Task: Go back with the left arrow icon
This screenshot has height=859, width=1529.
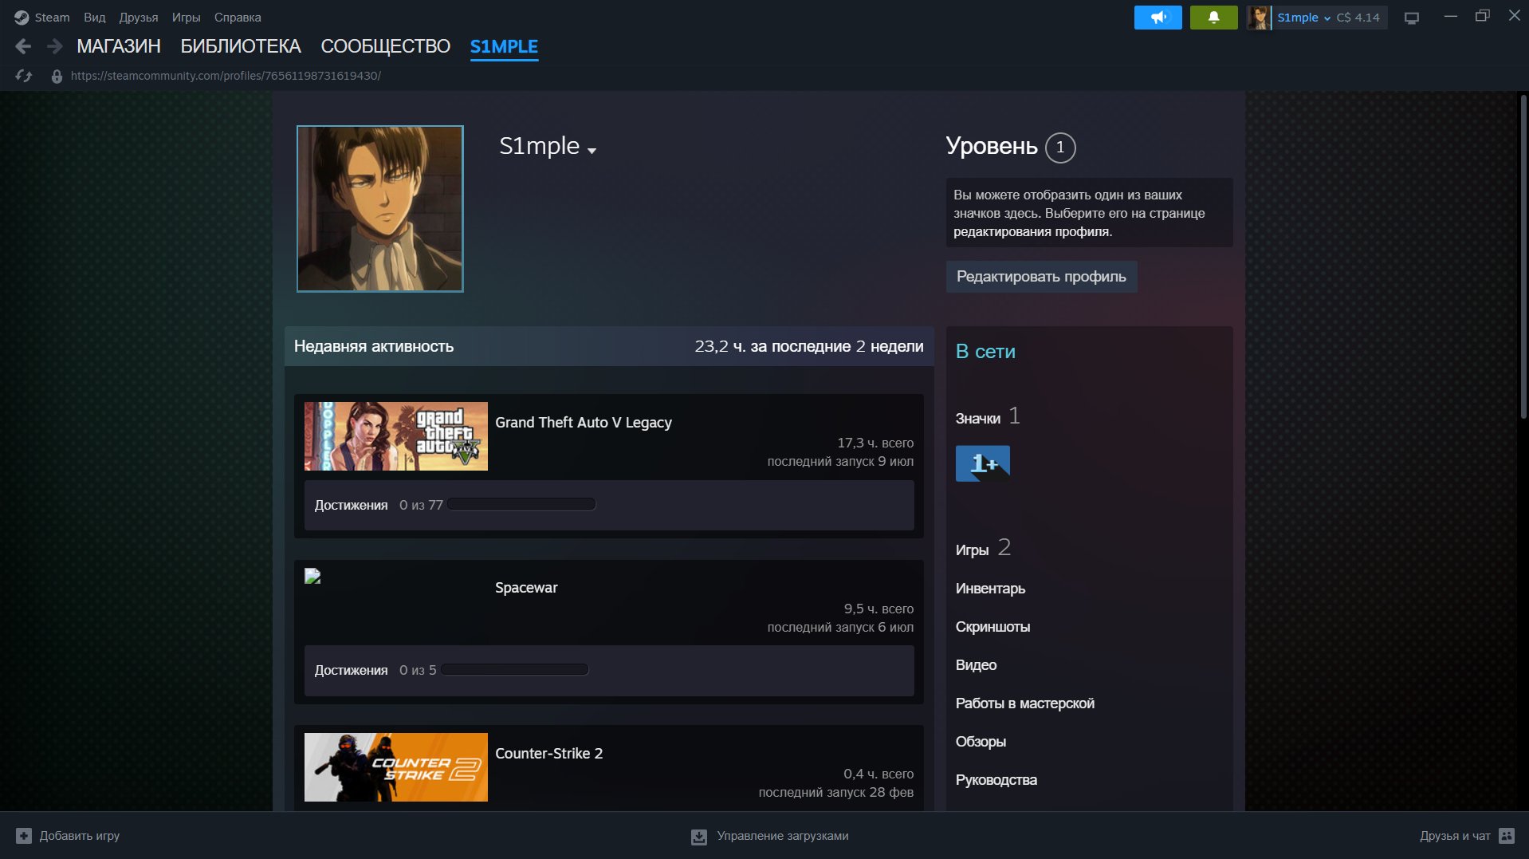Action: pyautogui.click(x=24, y=46)
